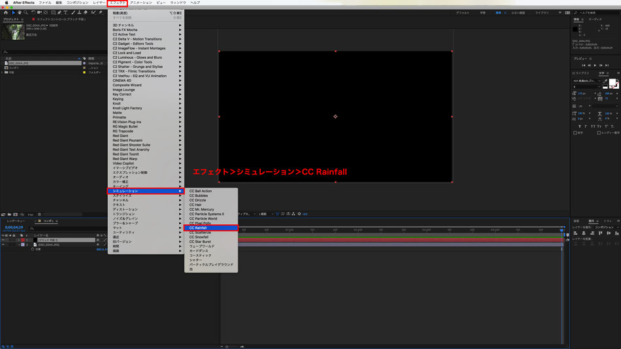Click All Caps text style icon
Image resolution: width=621 pixels, height=349 pixels.
coord(593,126)
